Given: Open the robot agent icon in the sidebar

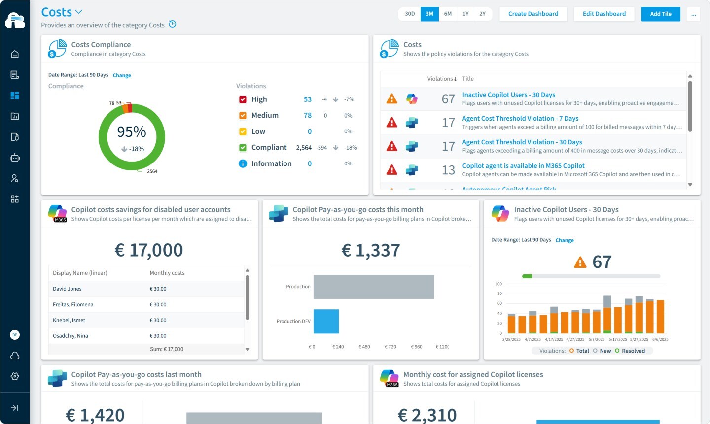Looking at the screenshot, I should tap(15, 158).
